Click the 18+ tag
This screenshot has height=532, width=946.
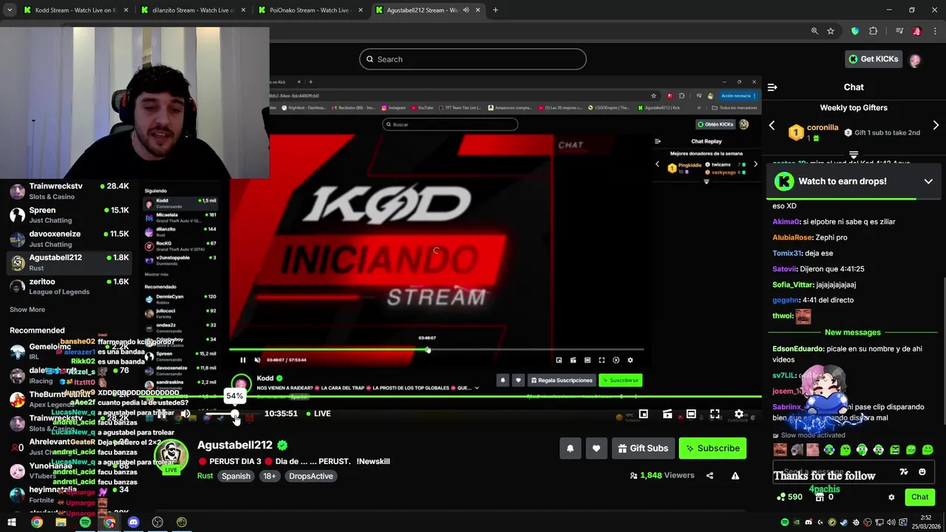(x=269, y=476)
